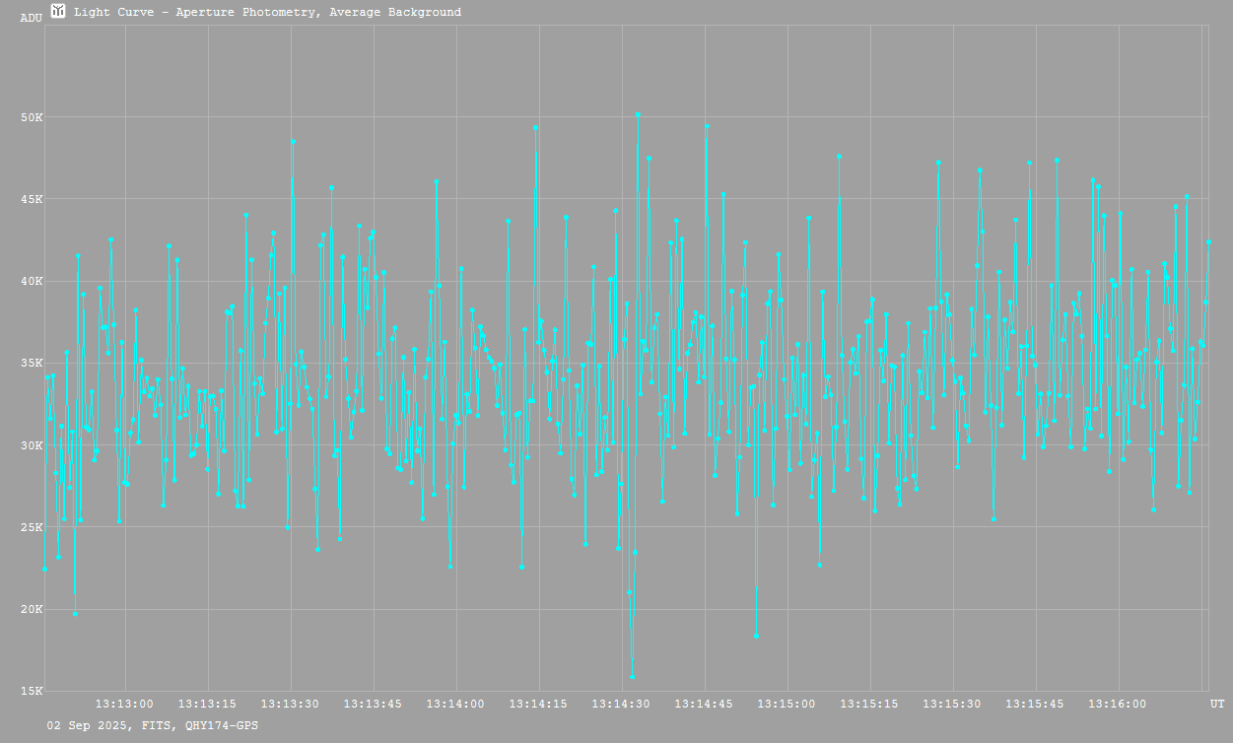This screenshot has width=1233, height=743.
Task: Click the 13:14:00 time axis label
Action: (455, 704)
